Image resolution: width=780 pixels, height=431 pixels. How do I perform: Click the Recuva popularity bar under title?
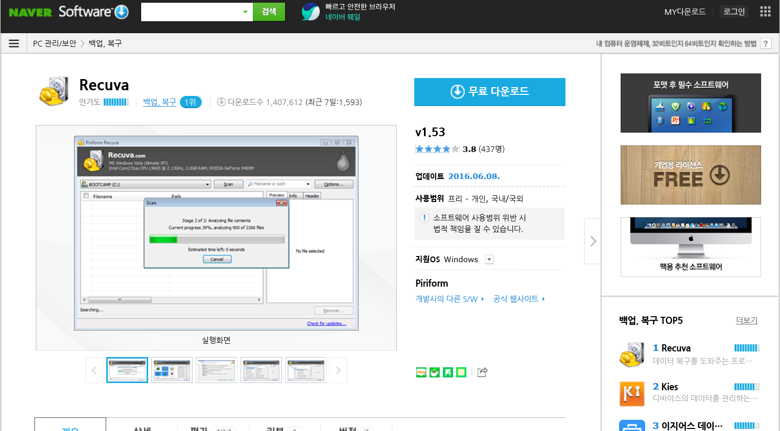click(x=116, y=102)
